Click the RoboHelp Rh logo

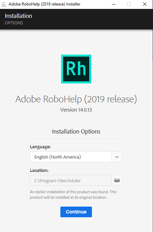(76, 69)
